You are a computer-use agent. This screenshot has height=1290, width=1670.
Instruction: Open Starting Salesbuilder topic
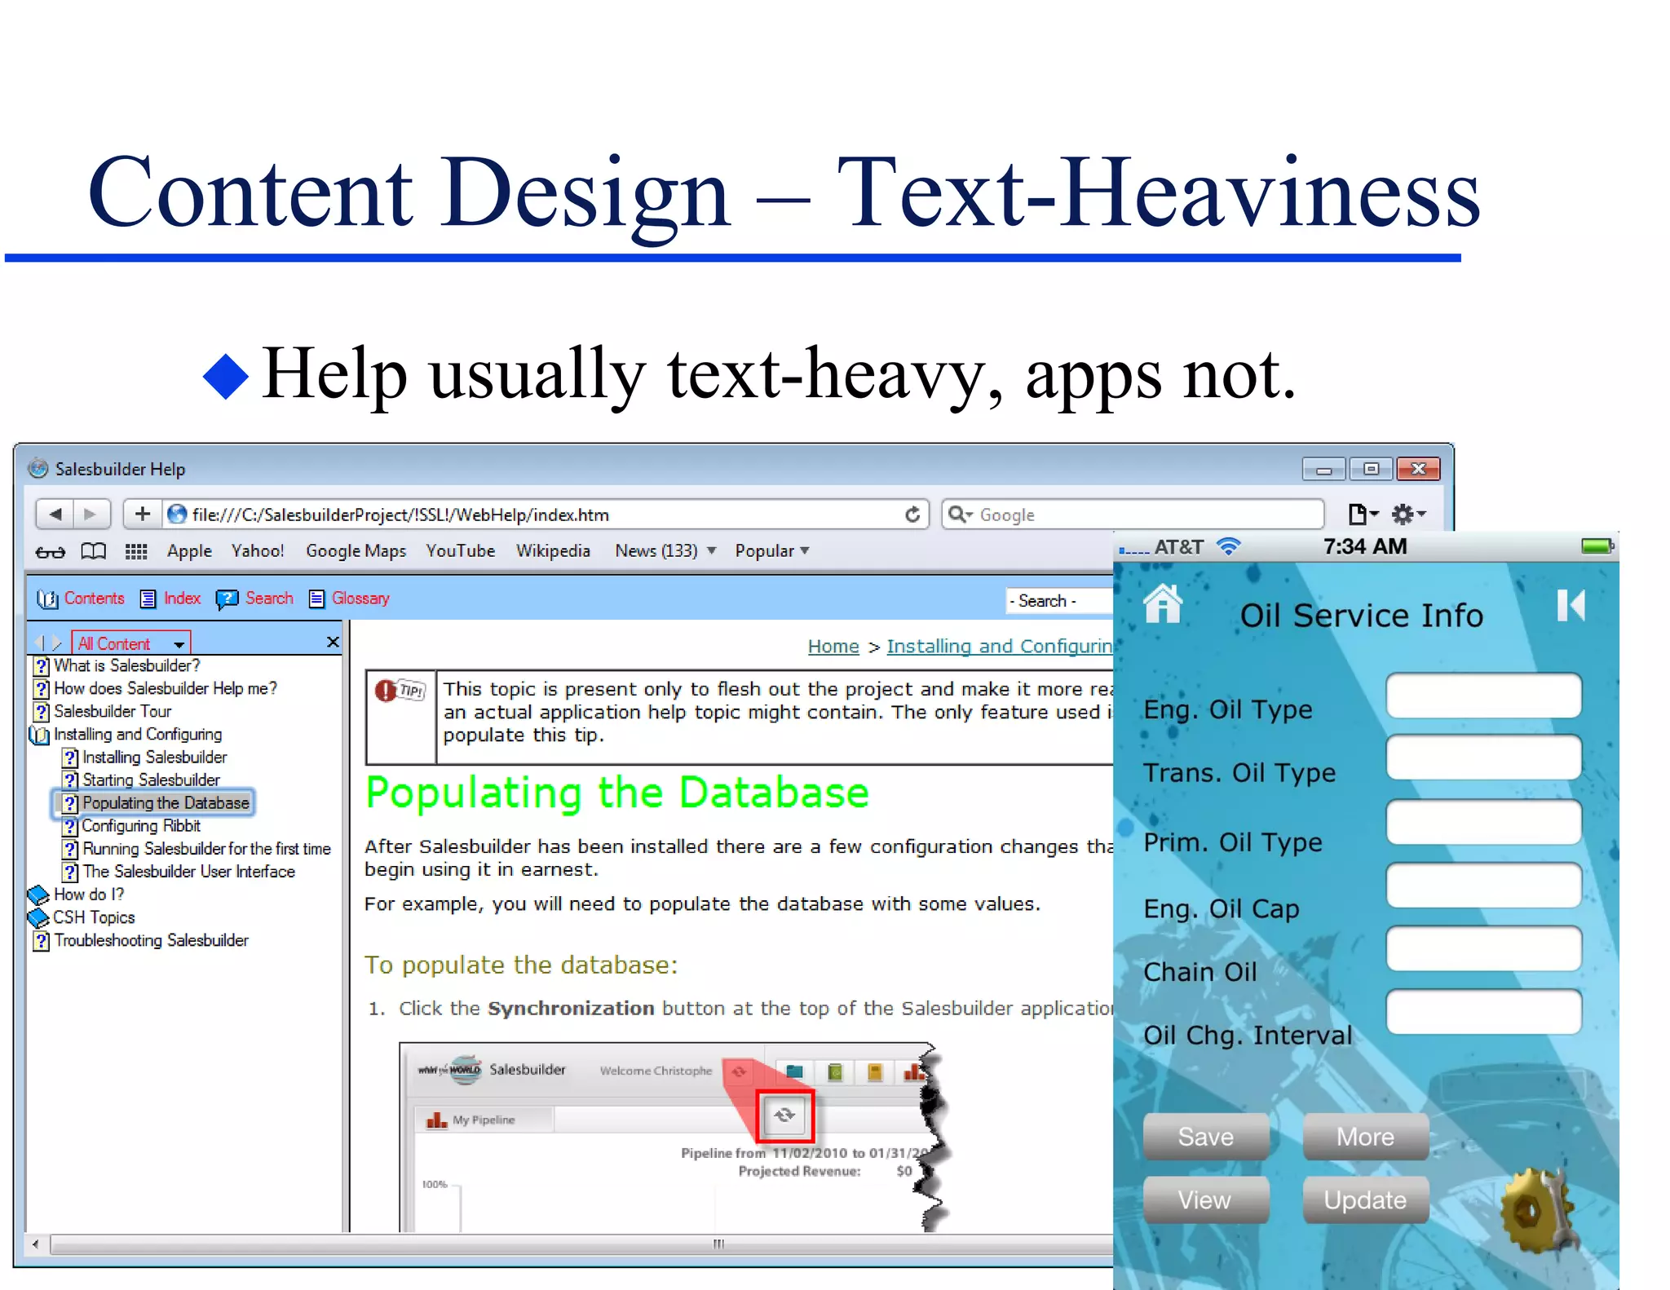click(142, 780)
